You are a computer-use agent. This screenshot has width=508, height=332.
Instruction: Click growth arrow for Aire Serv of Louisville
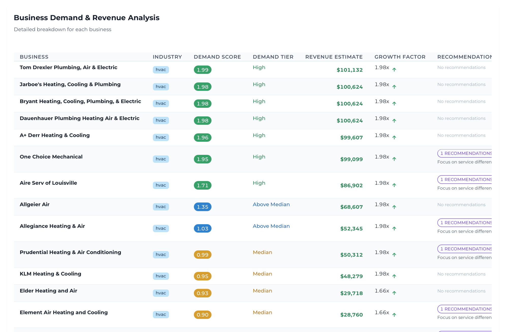point(394,185)
